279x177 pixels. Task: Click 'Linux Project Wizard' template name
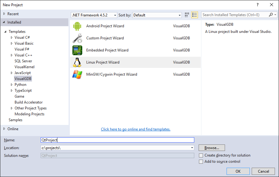pyautogui.click(x=103, y=62)
